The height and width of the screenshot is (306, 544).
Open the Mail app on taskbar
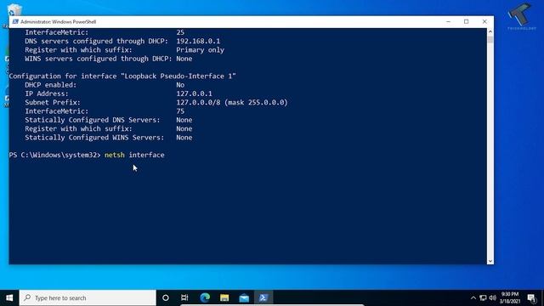pyautogui.click(x=244, y=297)
